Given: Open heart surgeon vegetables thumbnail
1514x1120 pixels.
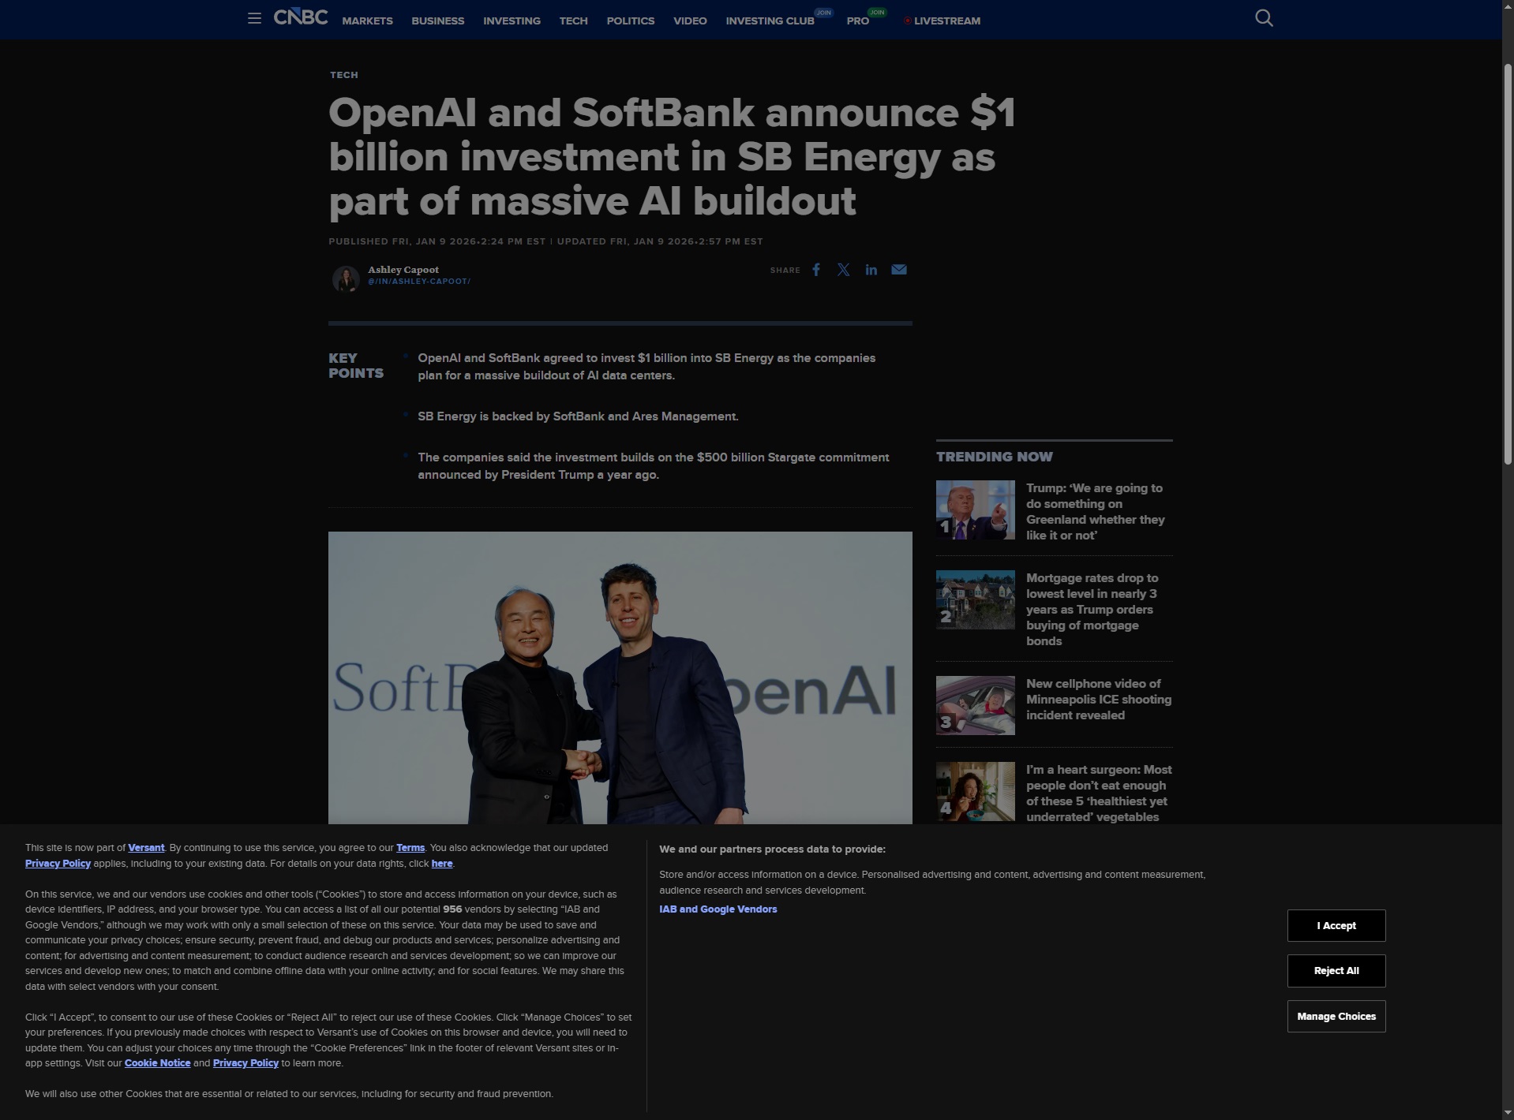Looking at the screenshot, I should pyautogui.click(x=976, y=792).
